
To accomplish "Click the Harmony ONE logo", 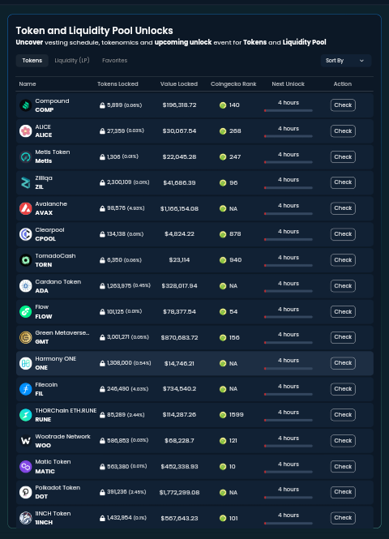I will coord(25,363).
